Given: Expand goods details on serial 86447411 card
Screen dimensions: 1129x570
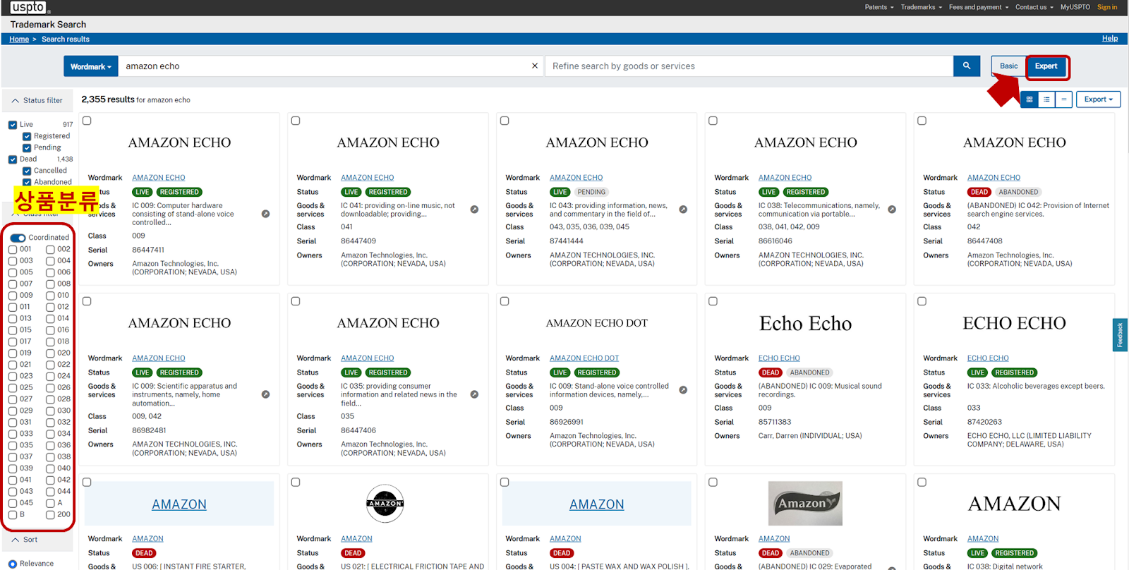Looking at the screenshot, I should [265, 214].
